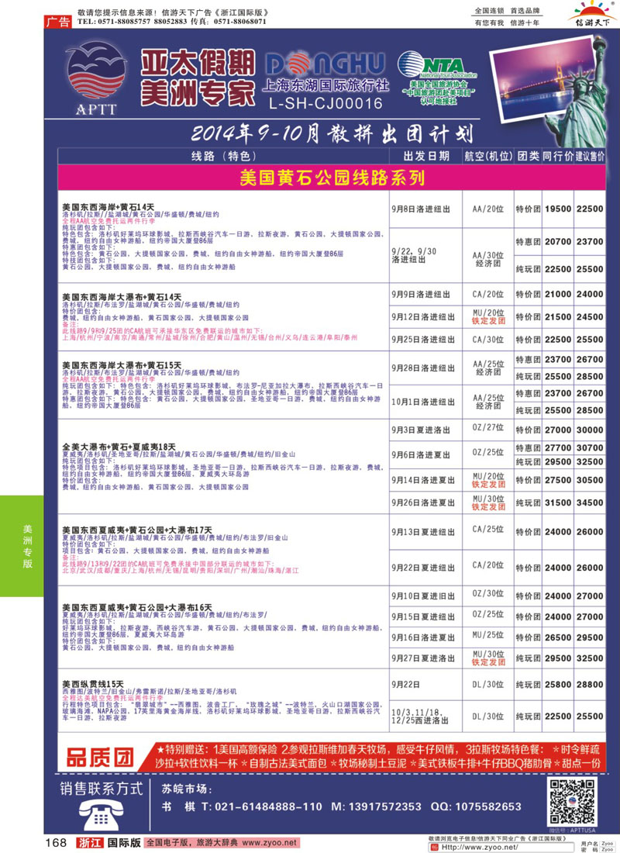Click the price 31500
This screenshot has height=853, width=620.
[558, 502]
